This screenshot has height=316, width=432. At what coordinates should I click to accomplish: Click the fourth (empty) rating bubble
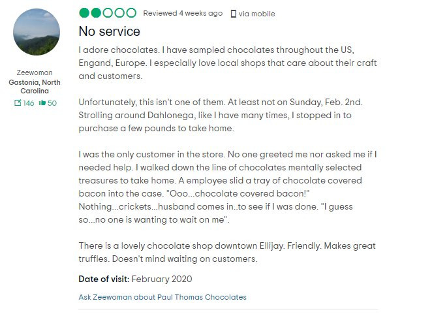[x=119, y=13]
